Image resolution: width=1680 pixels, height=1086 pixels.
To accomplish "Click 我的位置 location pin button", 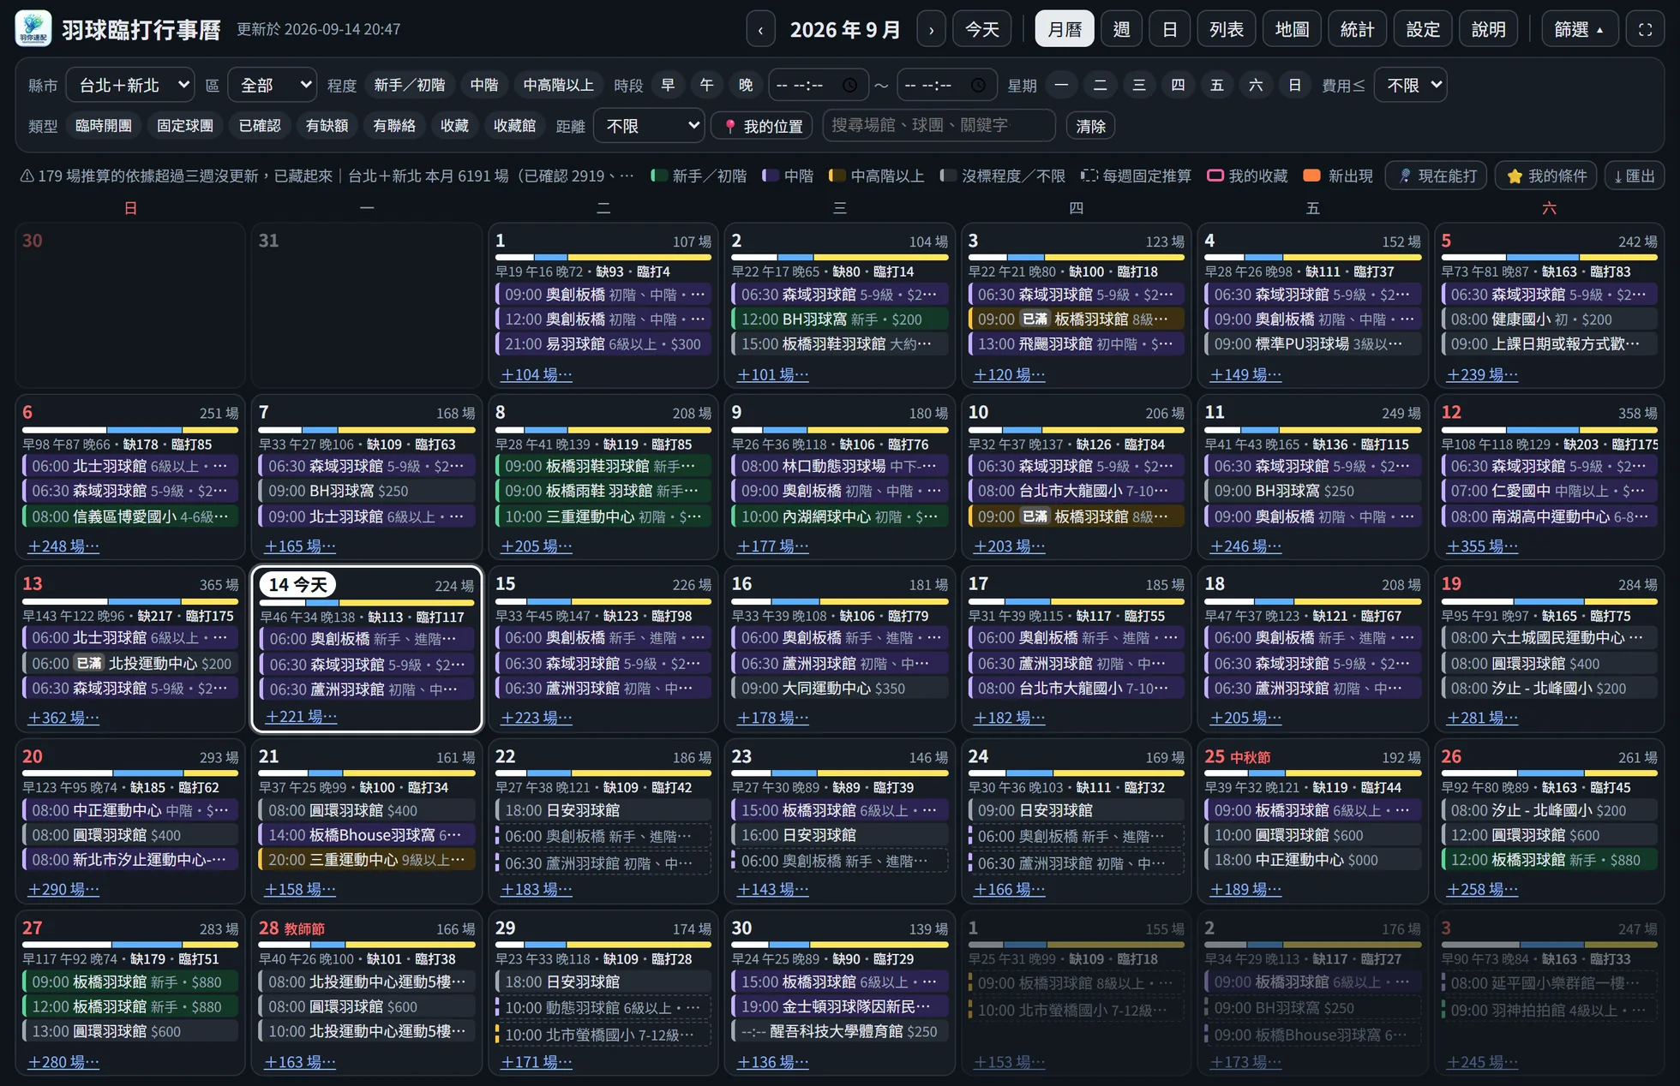I will (x=762, y=126).
